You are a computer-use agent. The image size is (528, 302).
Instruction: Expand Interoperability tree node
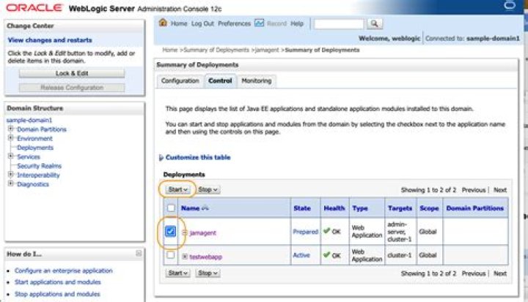[x=10, y=174]
